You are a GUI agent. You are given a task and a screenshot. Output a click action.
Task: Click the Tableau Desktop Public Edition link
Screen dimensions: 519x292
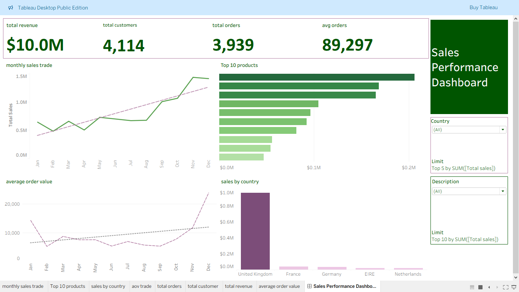(x=53, y=8)
